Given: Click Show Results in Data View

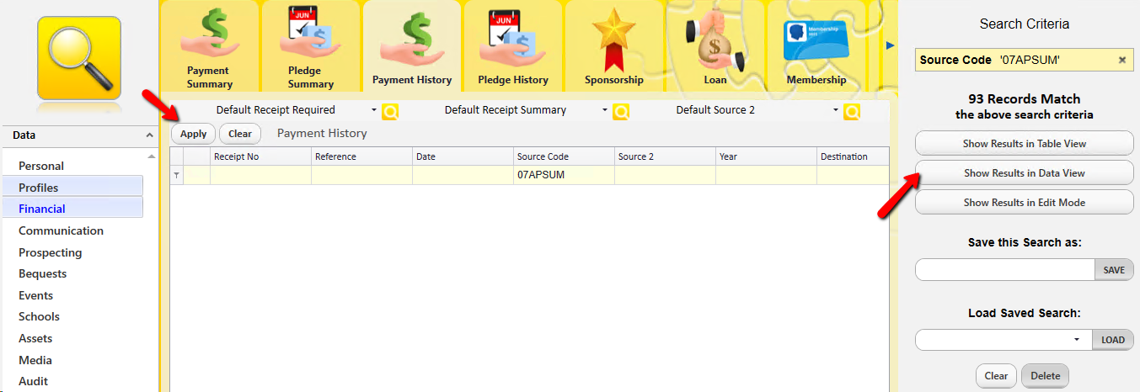Looking at the screenshot, I should [x=1024, y=173].
